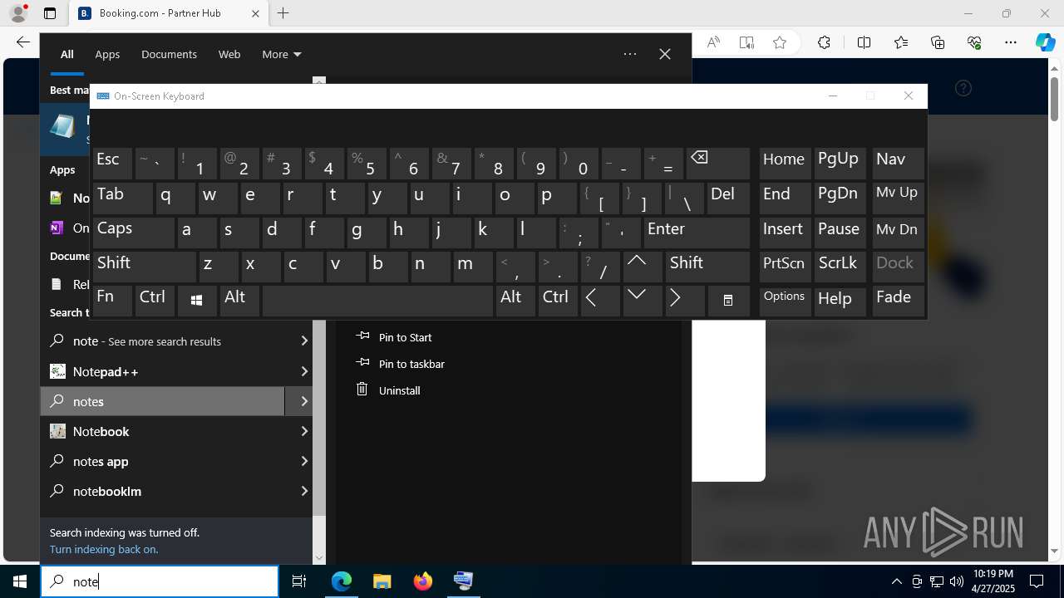Click the search panel options ellipsis
The width and height of the screenshot is (1064, 598).
630,54
